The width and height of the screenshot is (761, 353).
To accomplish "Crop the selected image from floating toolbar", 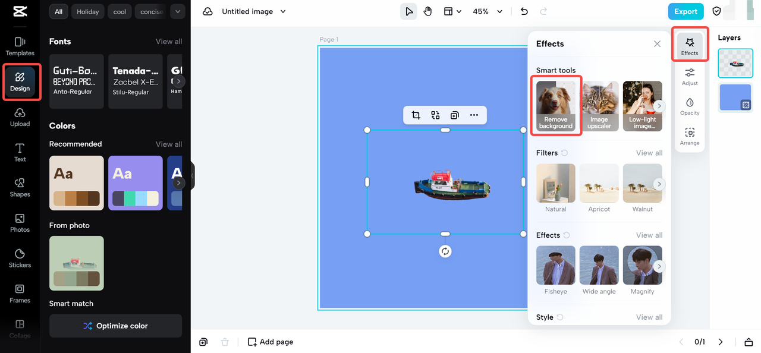I will coord(416,115).
